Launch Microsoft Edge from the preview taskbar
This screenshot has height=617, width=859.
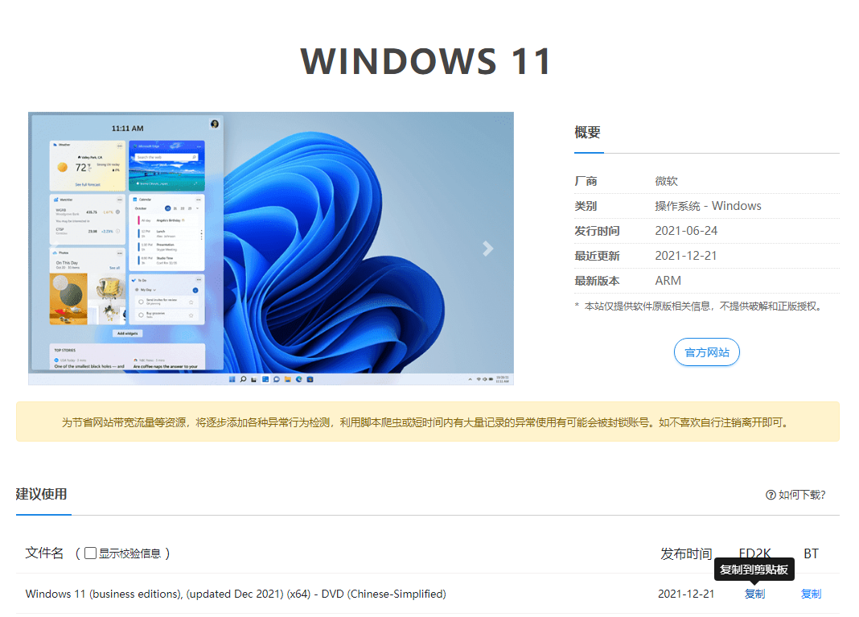pyautogui.click(x=298, y=379)
